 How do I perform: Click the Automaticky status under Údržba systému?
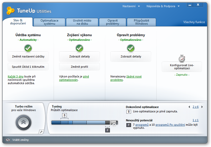(28, 40)
